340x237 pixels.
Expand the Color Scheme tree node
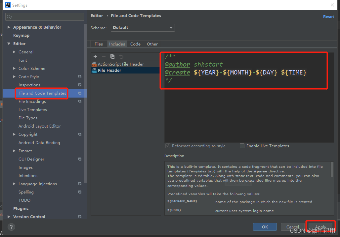click(x=14, y=69)
